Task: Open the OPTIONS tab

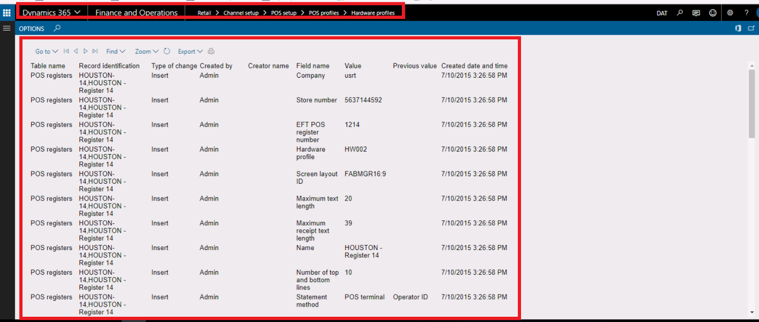Action: tap(31, 28)
